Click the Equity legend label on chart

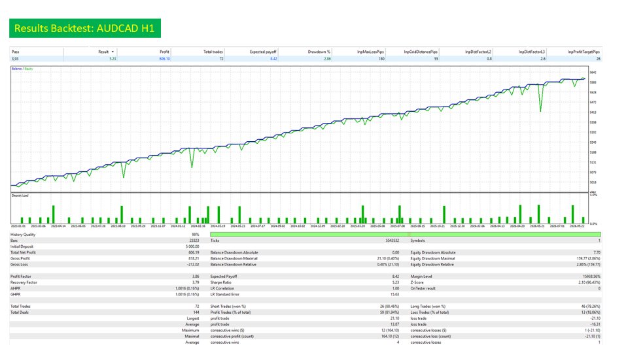coord(28,69)
